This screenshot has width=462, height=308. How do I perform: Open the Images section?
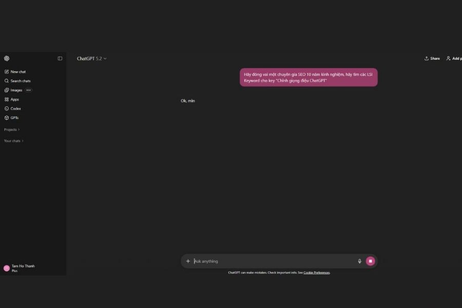point(16,90)
